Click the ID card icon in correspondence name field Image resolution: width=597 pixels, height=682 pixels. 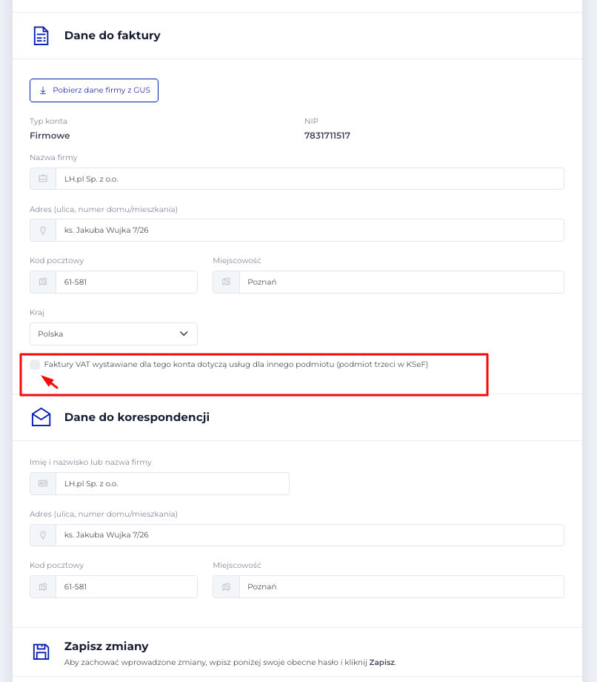[43, 483]
